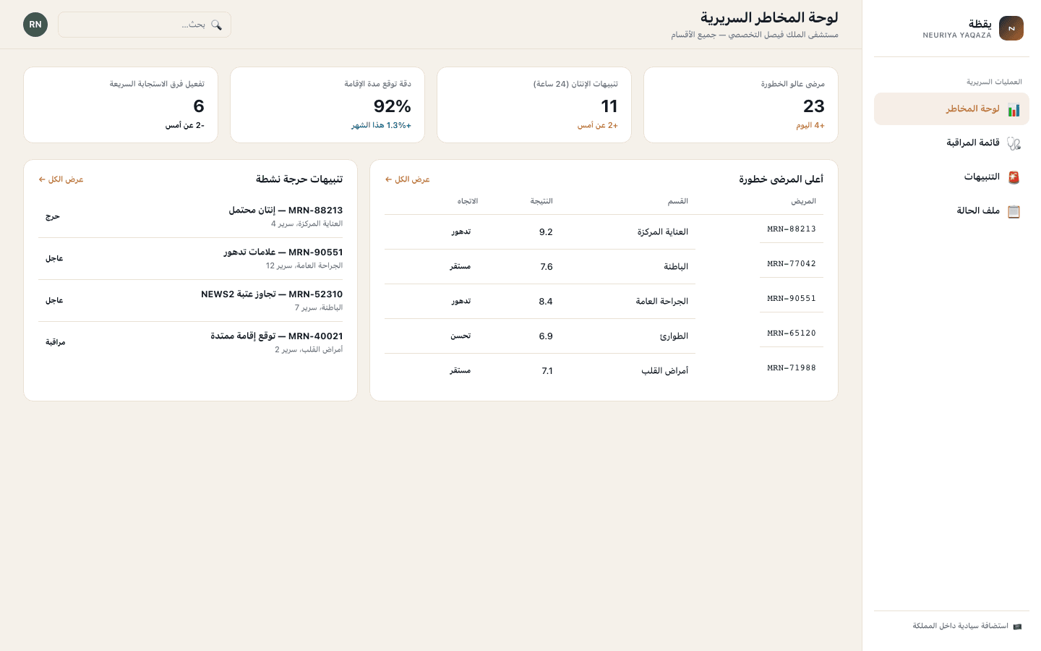Click the النتيجة column header
This screenshot has height=651, width=1041.
541,201
